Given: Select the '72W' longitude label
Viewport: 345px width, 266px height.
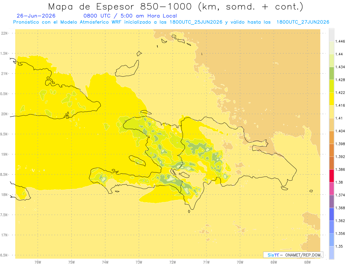Looking at the screenshot, I should (x=172, y=262).
